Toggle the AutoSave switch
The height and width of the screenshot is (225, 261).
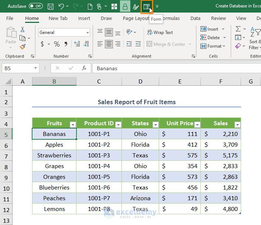coord(35,6)
